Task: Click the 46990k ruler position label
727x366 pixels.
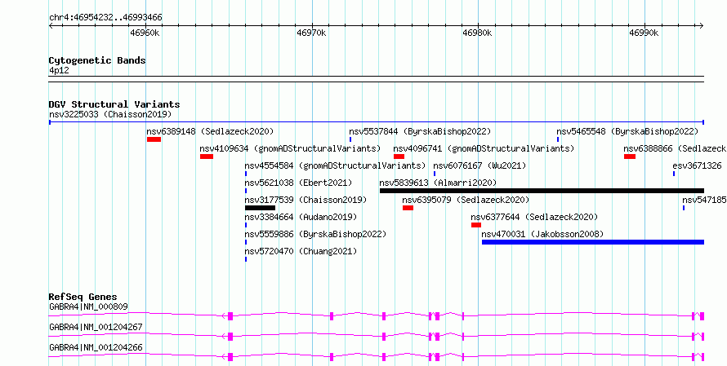Action: 644,33
